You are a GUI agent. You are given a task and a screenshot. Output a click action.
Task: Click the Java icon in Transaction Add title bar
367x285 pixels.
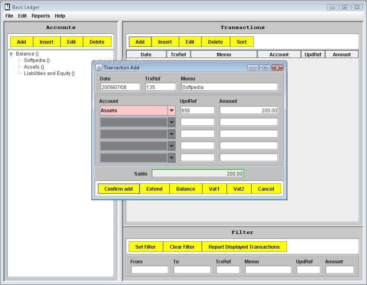point(99,67)
